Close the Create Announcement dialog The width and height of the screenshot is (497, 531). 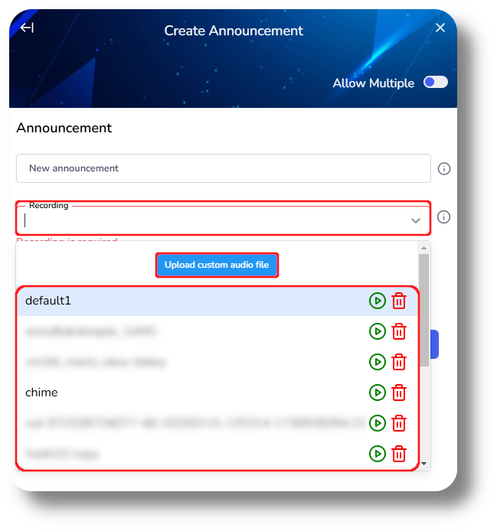[x=440, y=28]
